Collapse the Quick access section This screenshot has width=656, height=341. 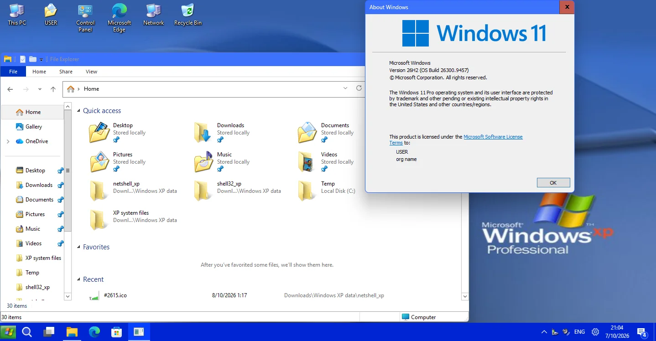(x=79, y=111)
